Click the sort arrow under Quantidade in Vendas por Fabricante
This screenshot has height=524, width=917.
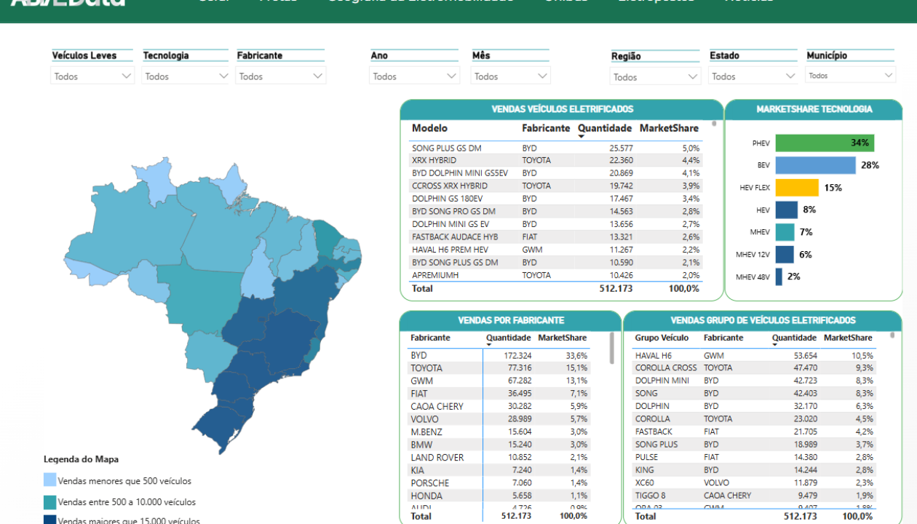489,345
